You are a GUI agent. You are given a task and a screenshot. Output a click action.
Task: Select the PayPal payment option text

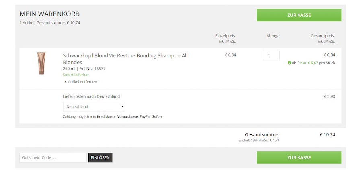pos(145,116)
